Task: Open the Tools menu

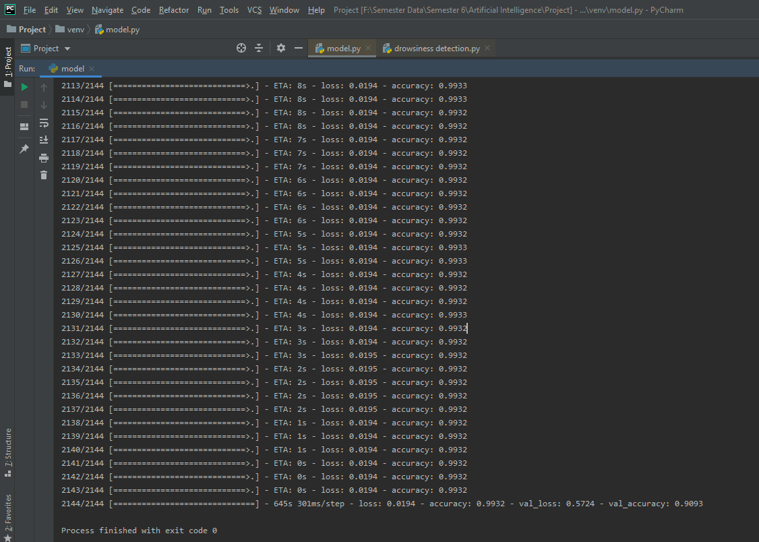Action: coord(229,10)
